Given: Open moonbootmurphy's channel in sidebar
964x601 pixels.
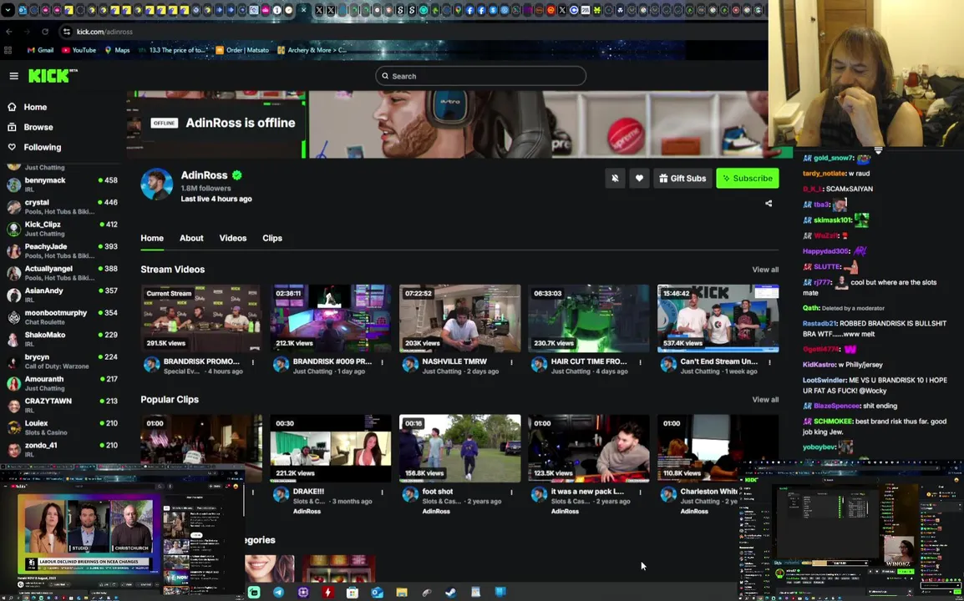Looking at the screenshot, I should [x=62, y=317].
